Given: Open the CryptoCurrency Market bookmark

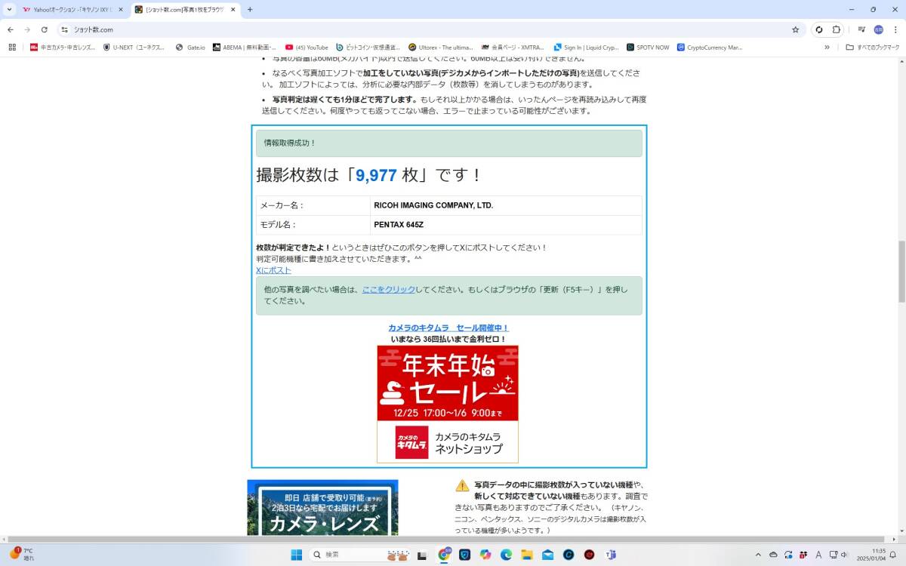Looking at the screenshot, I should [710, 47].
